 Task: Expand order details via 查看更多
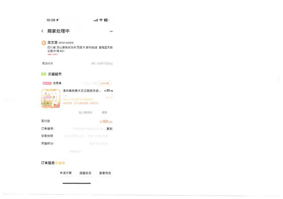tap(75, 151)
